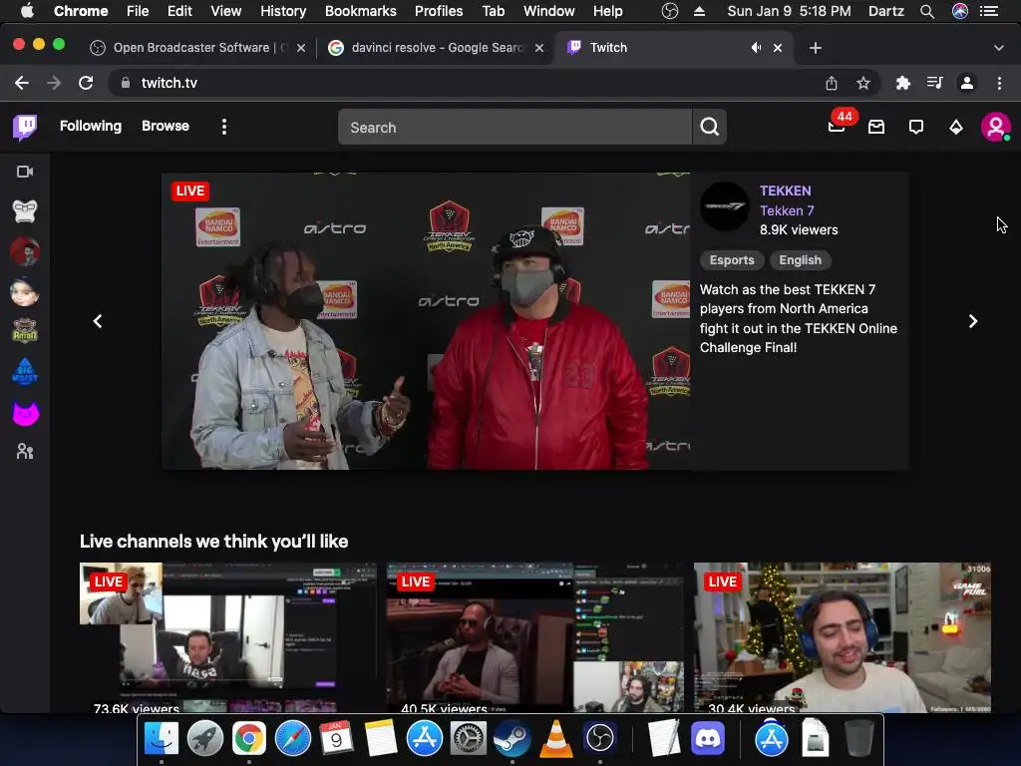Open the Twitch home logo
The width and height of the screenshot is (1021, 766).
tap(25, 127)
